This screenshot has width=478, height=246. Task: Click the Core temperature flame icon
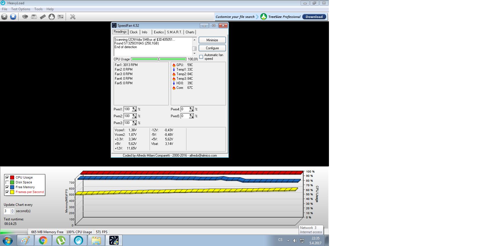tap(174, 88)
